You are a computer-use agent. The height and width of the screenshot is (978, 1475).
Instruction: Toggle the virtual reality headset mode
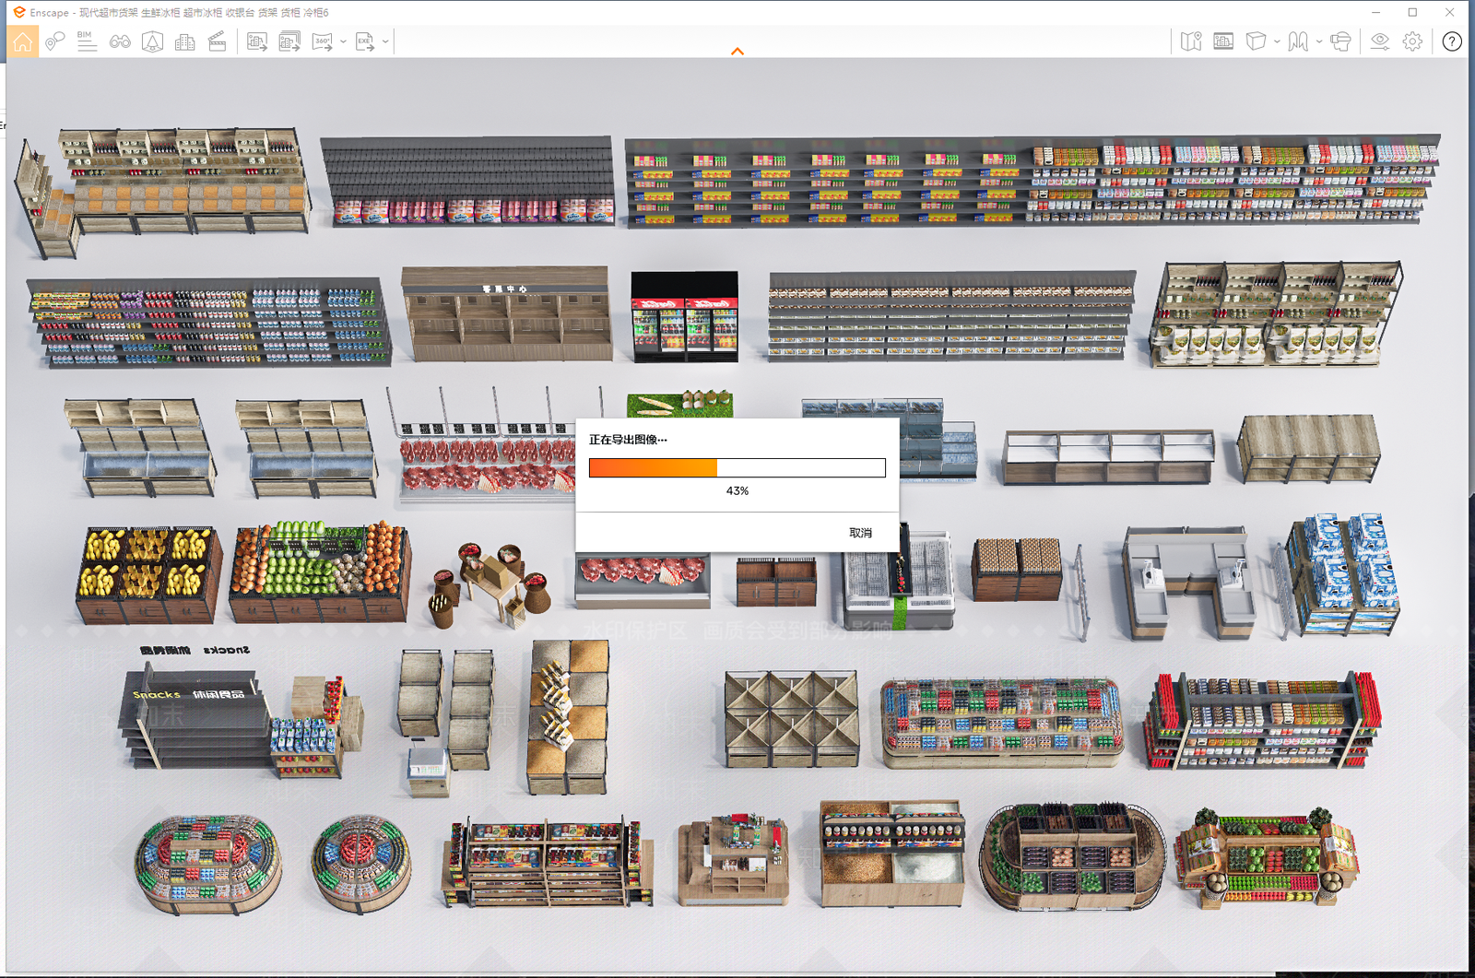coord(1341,41)
